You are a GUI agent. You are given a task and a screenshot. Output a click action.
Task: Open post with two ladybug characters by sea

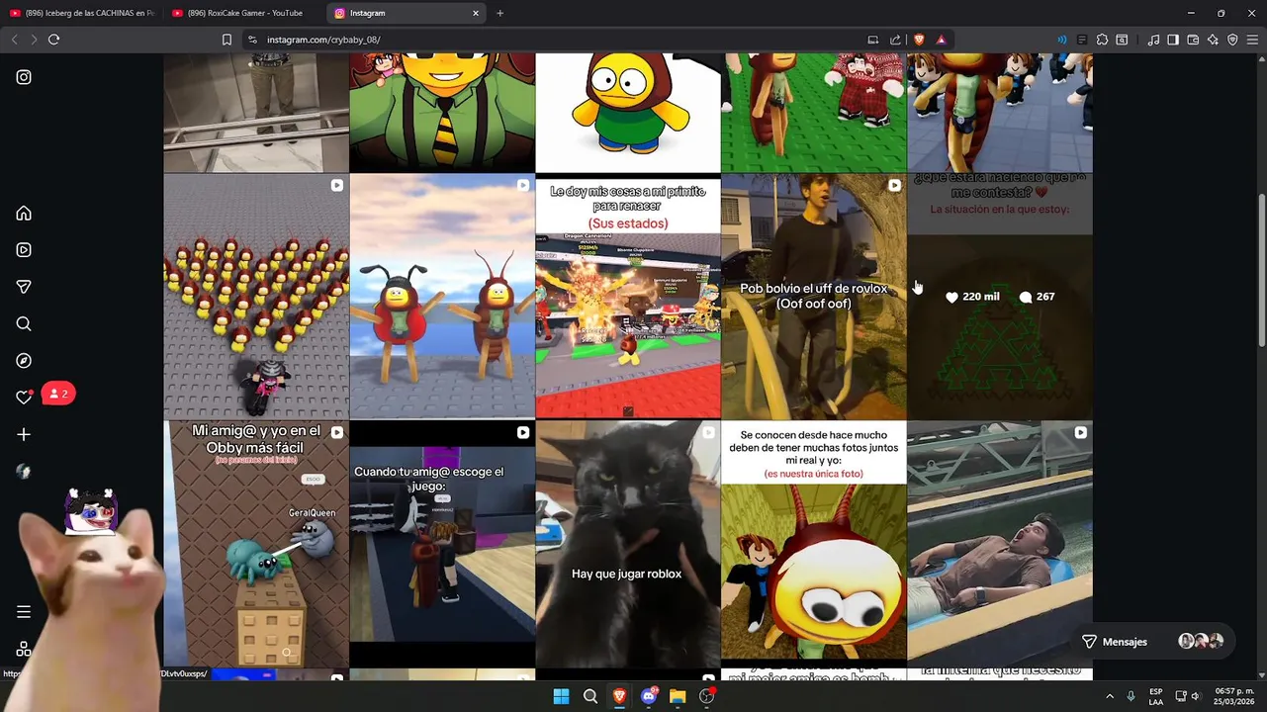(x=442, y=297)
